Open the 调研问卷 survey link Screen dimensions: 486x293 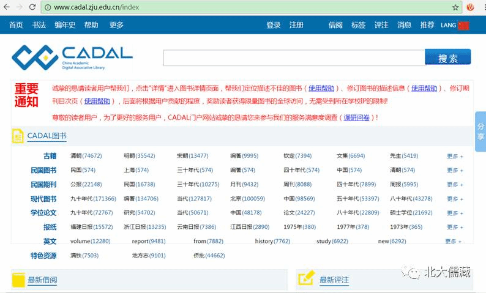click(356, 117)
